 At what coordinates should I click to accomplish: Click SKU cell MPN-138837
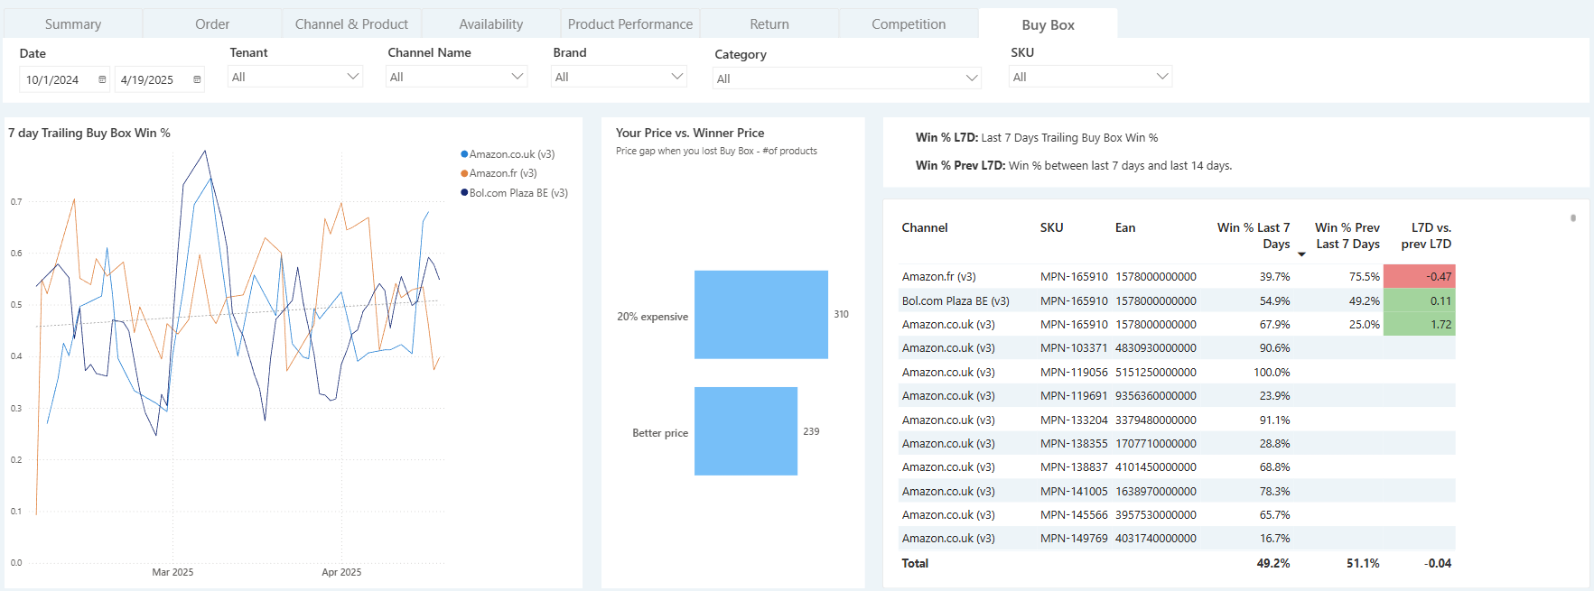1074,466
